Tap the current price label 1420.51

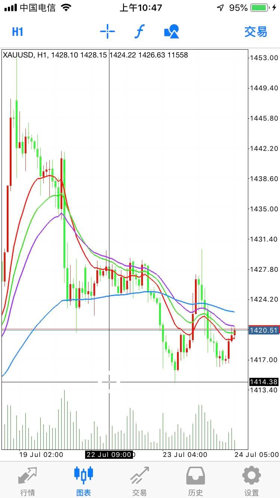[264, 330]
